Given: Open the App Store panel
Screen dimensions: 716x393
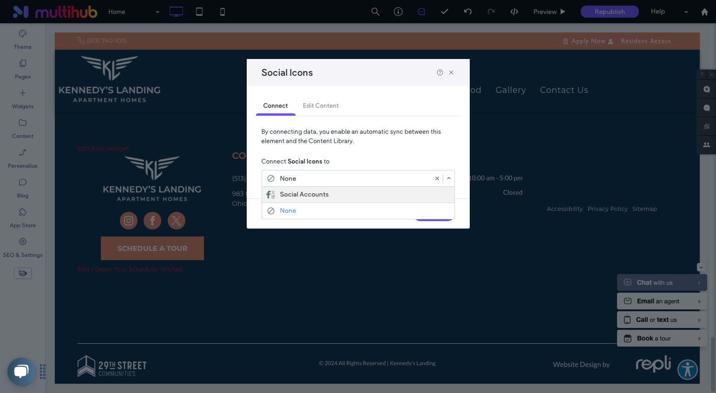Looking at the screenshot, I should [x=22, y=218].
